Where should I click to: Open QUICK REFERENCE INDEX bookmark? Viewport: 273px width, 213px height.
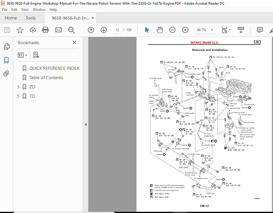[54, 68]
